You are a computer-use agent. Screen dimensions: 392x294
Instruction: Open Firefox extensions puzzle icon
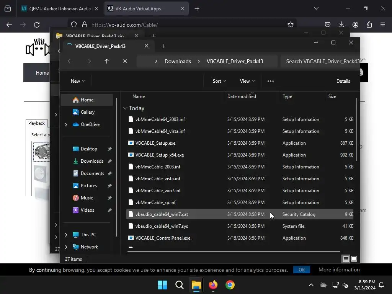369,24
